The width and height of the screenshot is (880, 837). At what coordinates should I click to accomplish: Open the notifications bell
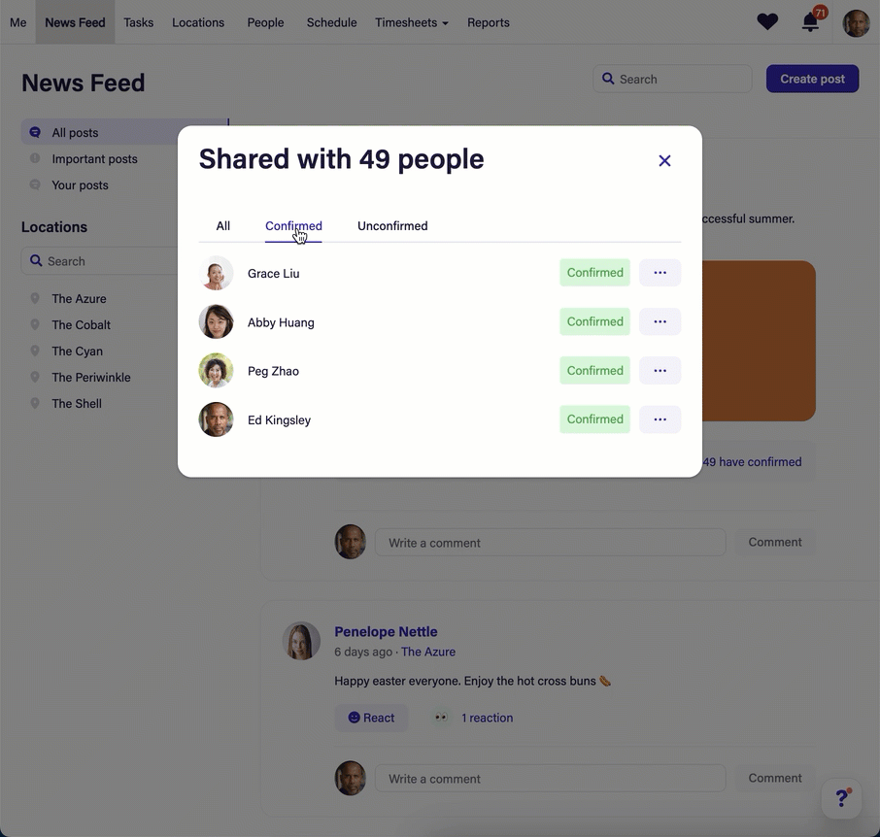pos(810,22)
